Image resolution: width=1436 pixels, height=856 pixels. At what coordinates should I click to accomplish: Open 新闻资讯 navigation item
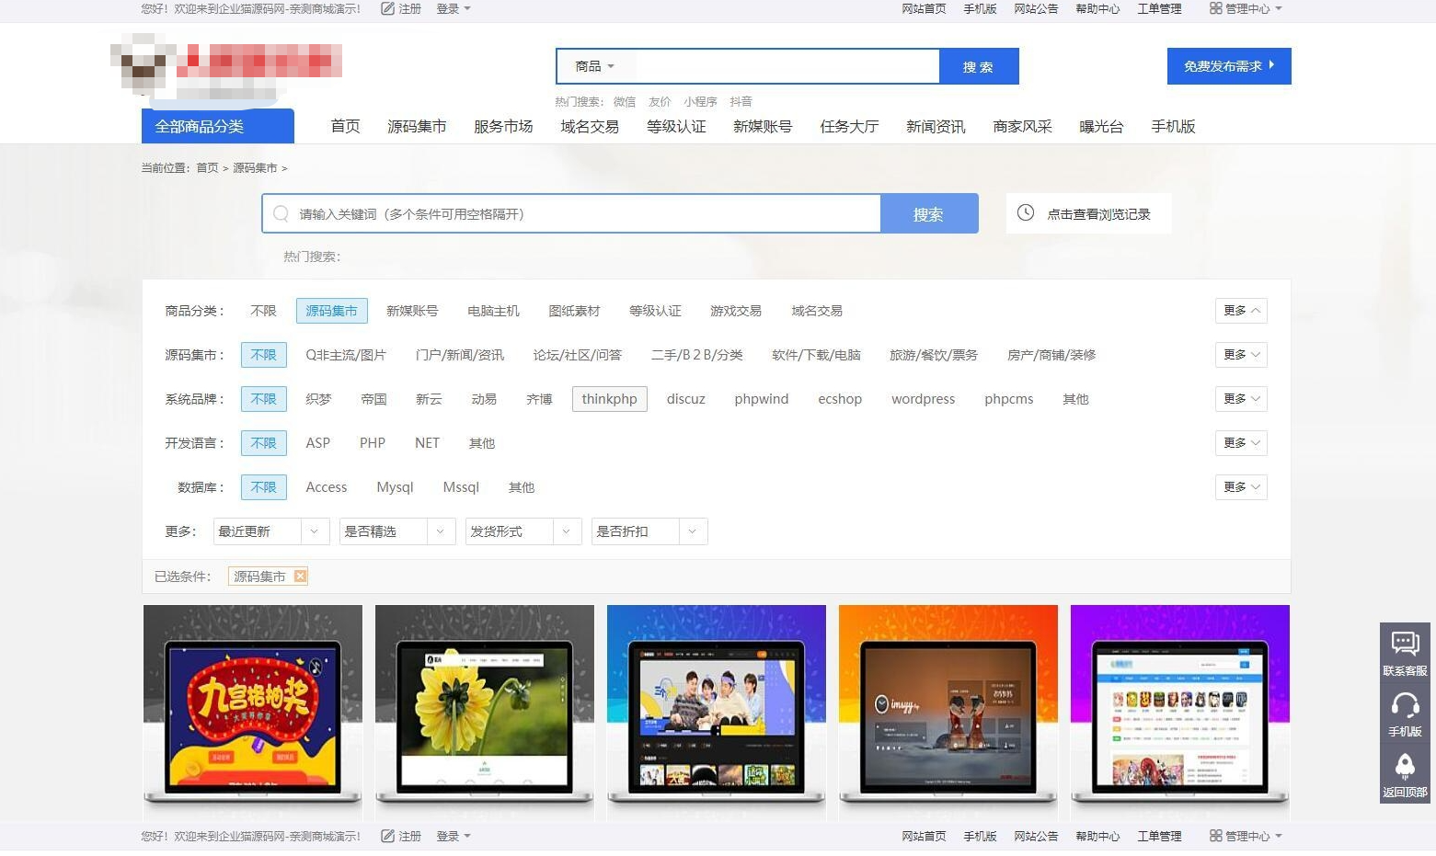click(x=936, y=127)
